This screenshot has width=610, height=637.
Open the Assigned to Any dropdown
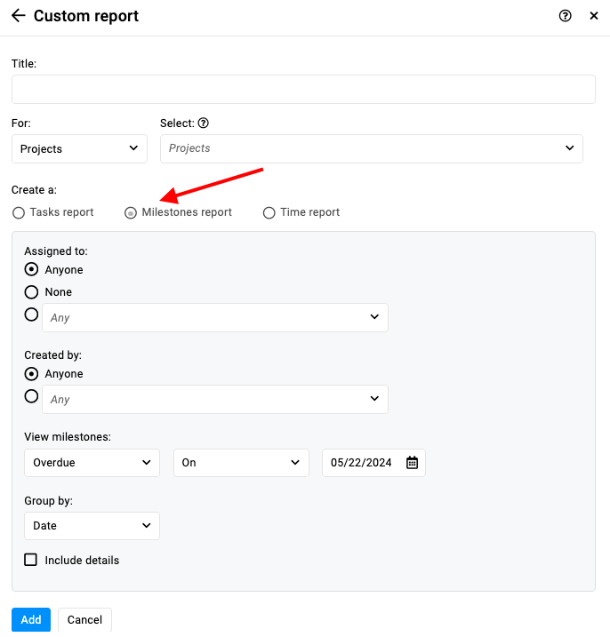click(x=215, y=317)
